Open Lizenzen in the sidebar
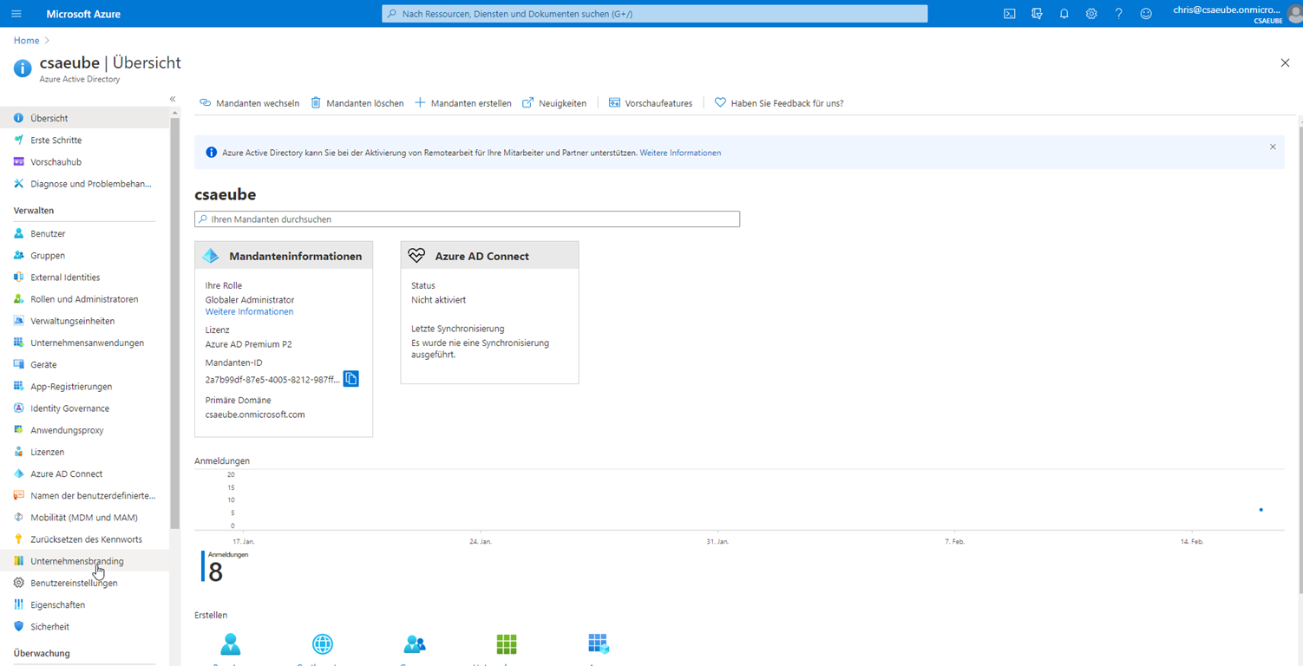Screen dimensions: 1303x666 [84, 452]
